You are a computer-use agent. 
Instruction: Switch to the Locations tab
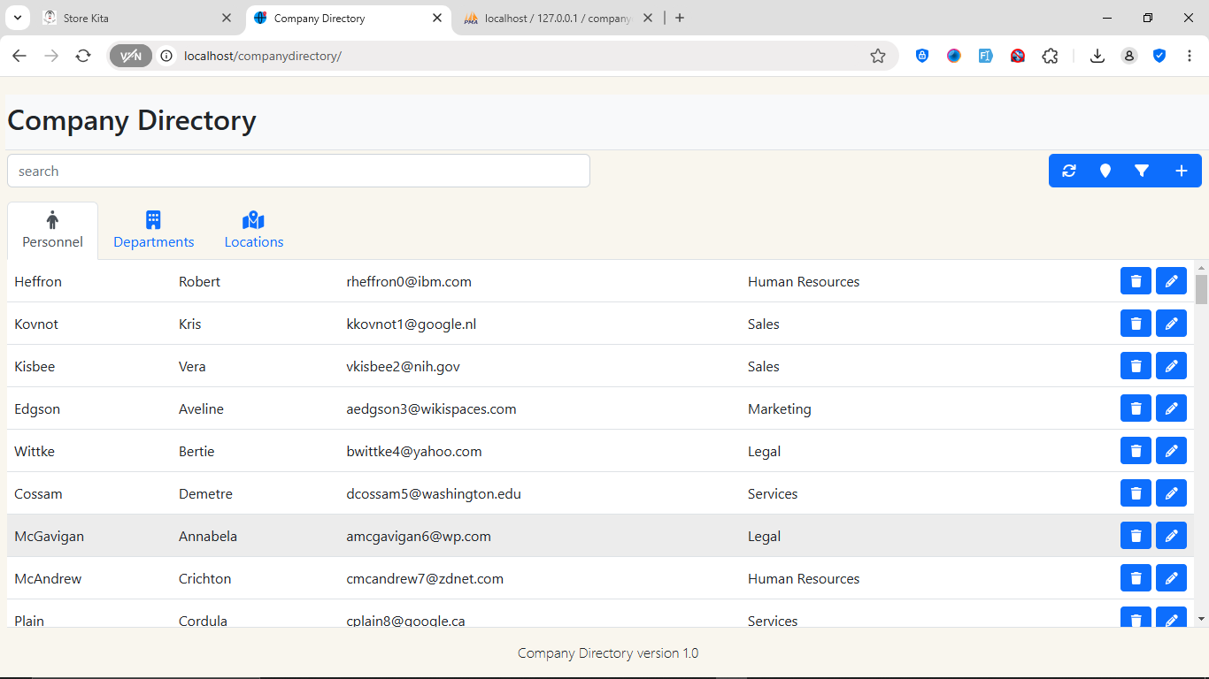[x=254, y=231]
